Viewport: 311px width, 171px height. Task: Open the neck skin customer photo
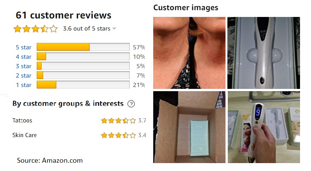click(189, 53)
